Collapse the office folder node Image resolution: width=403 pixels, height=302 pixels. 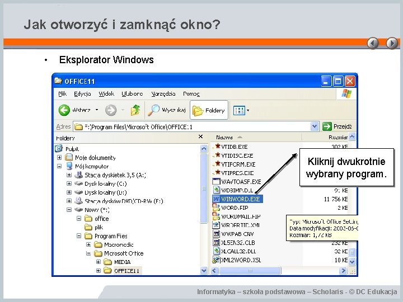click(x=79, y=218)
